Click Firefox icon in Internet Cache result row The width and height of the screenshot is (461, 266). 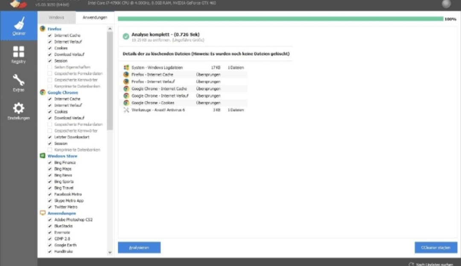[126, 75]
